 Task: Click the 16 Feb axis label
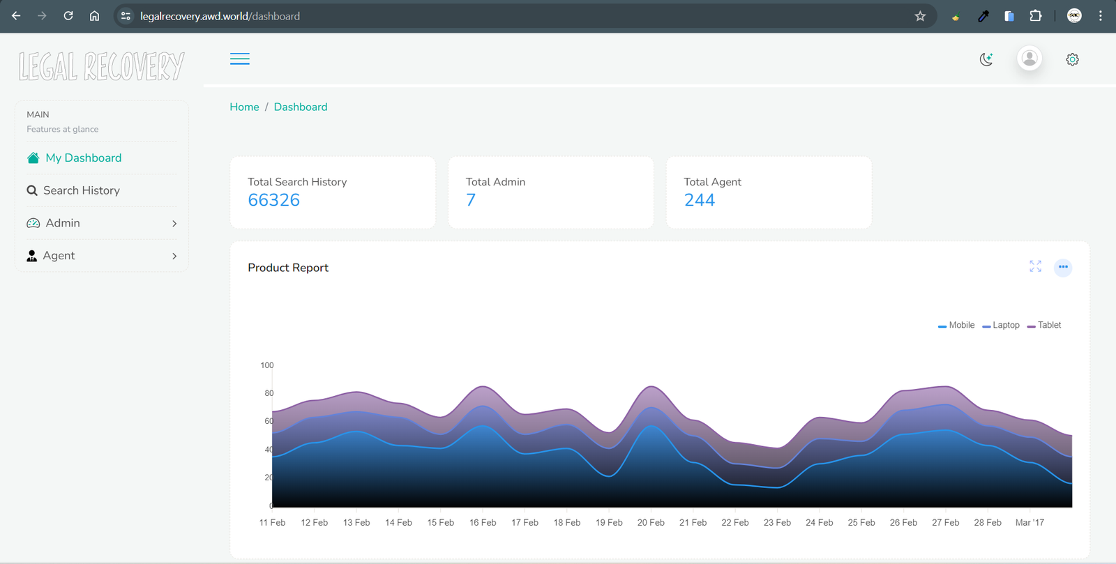(x=483, y=522)
